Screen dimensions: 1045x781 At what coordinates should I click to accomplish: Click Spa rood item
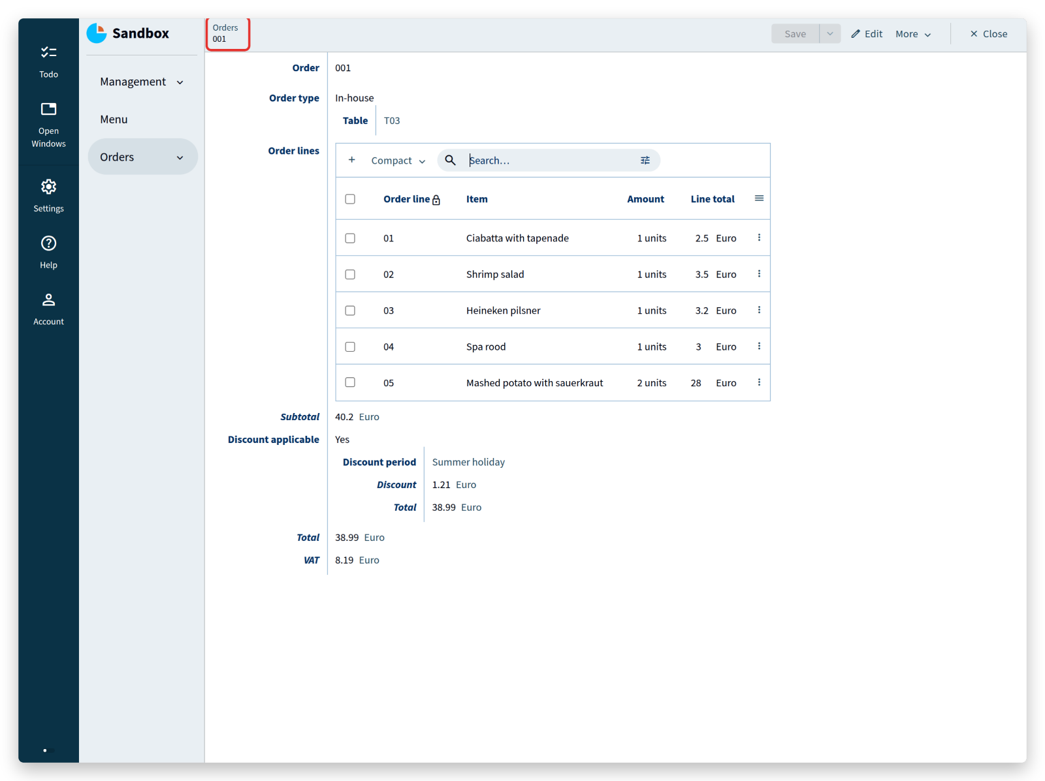pyautogui.click(x=486, y=346)
